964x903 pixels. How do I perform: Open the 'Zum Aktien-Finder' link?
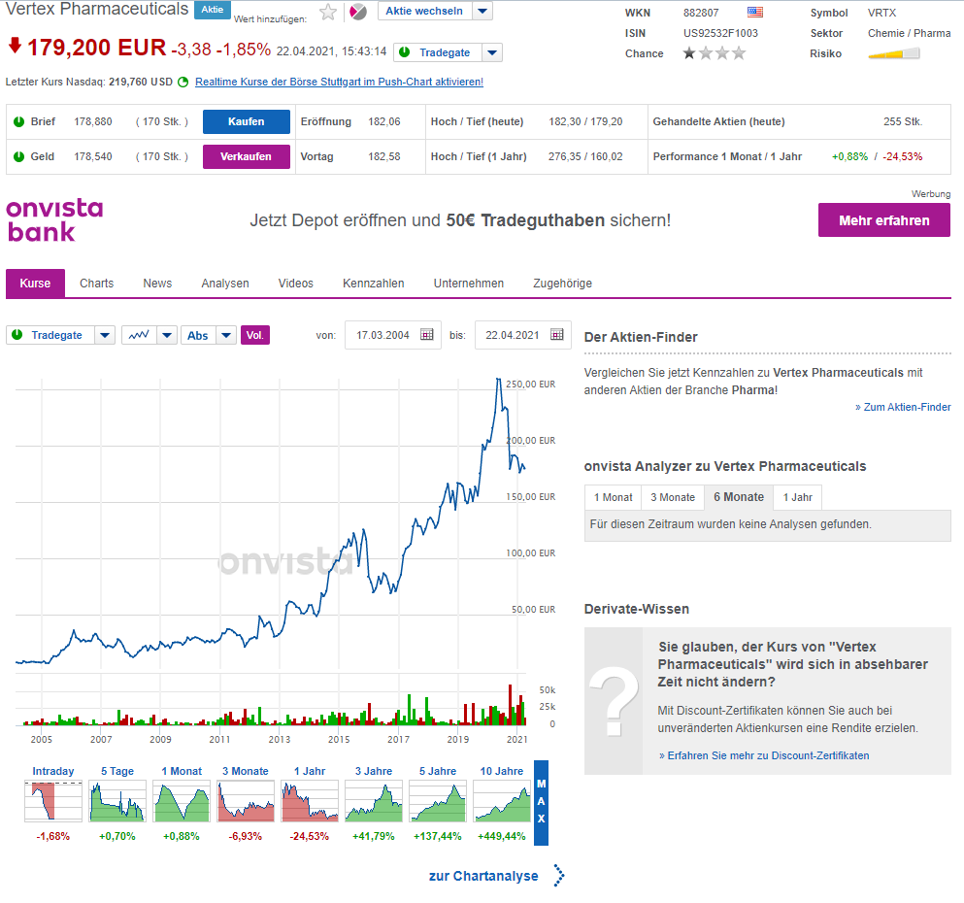click(x=903, y=407)
